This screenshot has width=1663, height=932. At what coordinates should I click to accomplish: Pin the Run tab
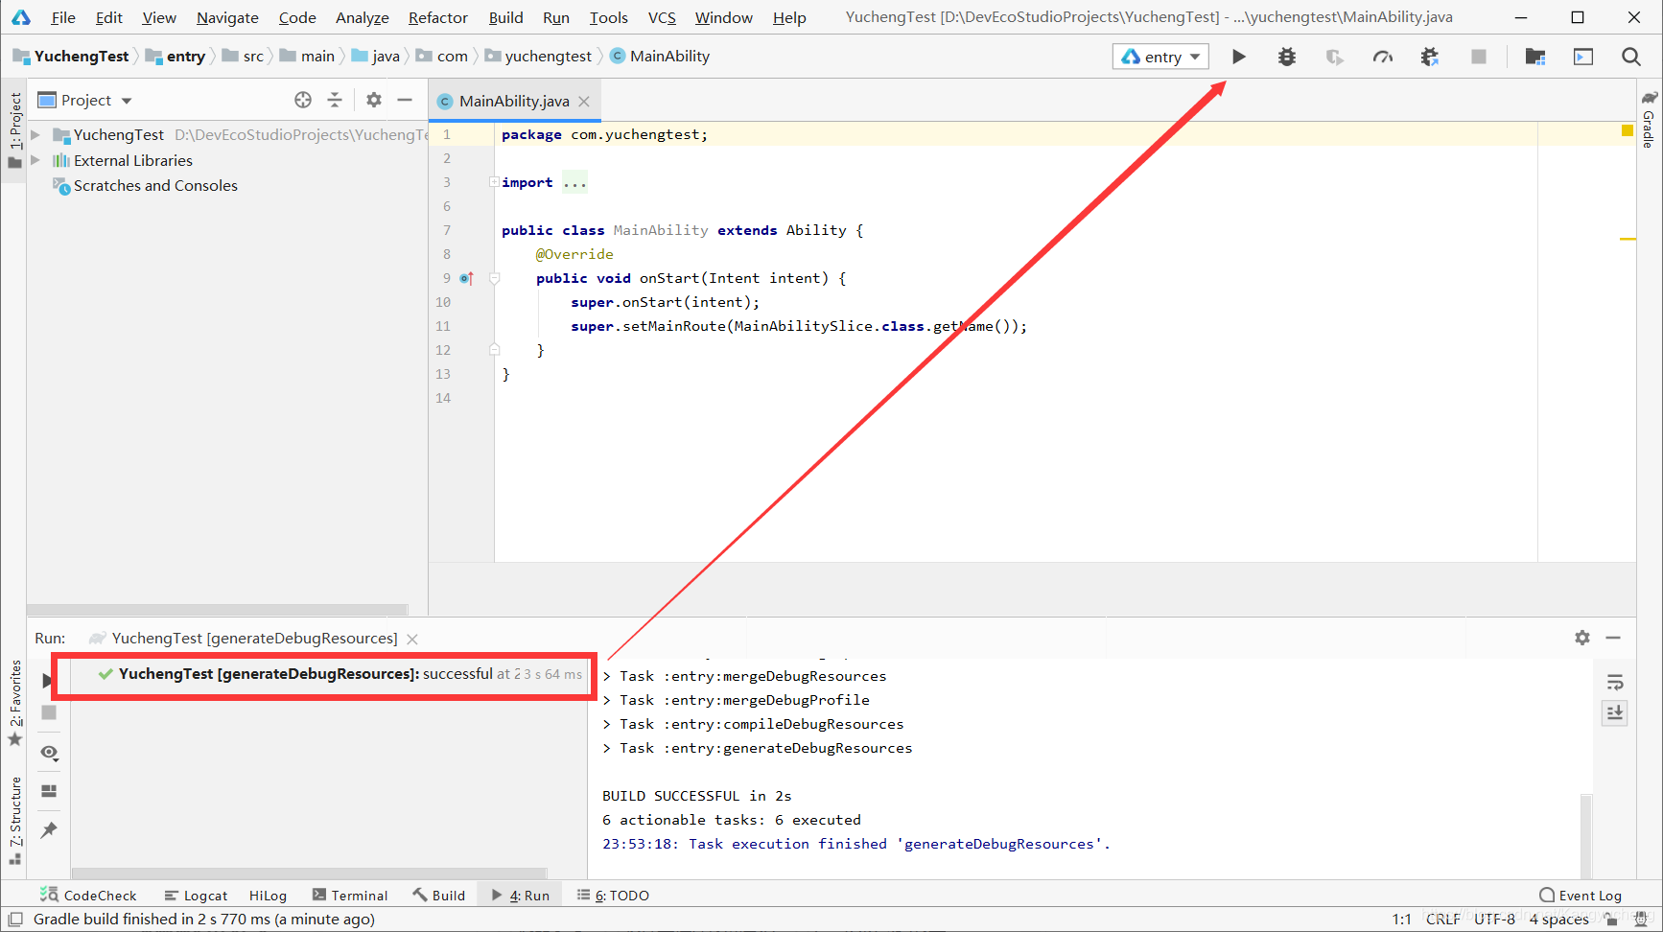click(49, 829)
